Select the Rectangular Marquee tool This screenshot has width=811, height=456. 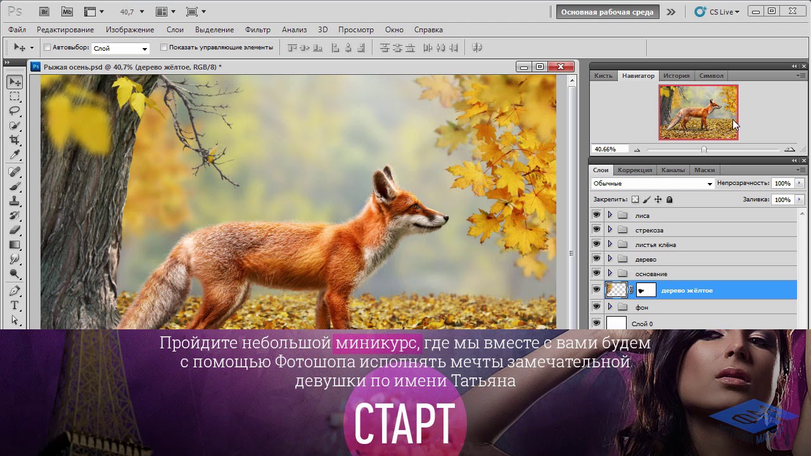[x=15, y=96]
